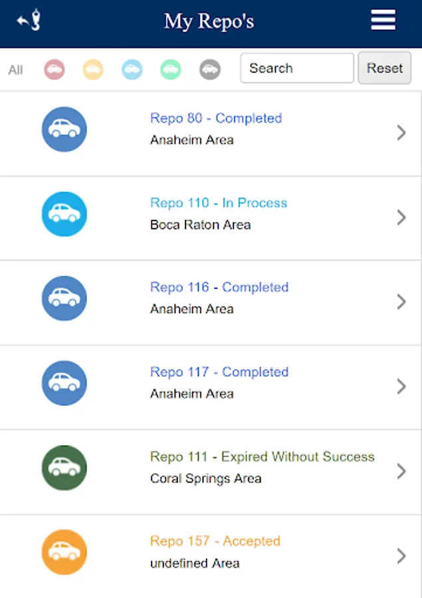Filter by the light blue car icon
This screenshot has height=598, width=422.
(132, 69)
